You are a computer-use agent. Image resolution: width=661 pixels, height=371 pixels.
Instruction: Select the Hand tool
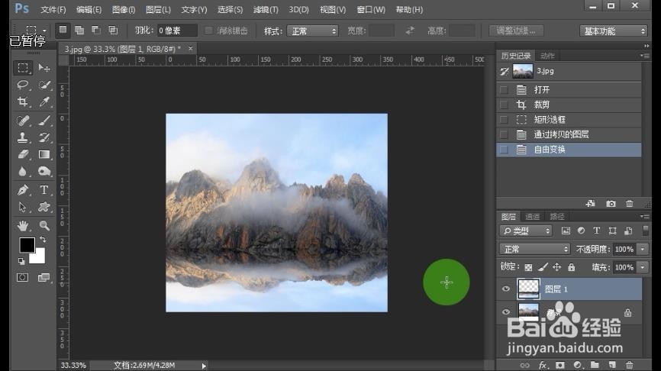[x=23, y=225]
